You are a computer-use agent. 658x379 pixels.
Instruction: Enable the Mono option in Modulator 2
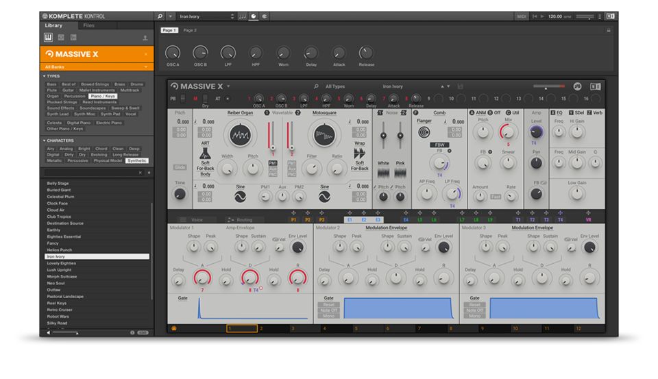(x=328, y=315)
